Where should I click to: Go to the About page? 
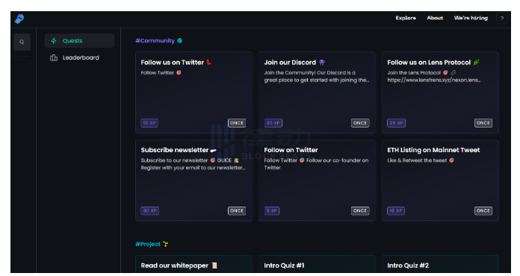435,18
